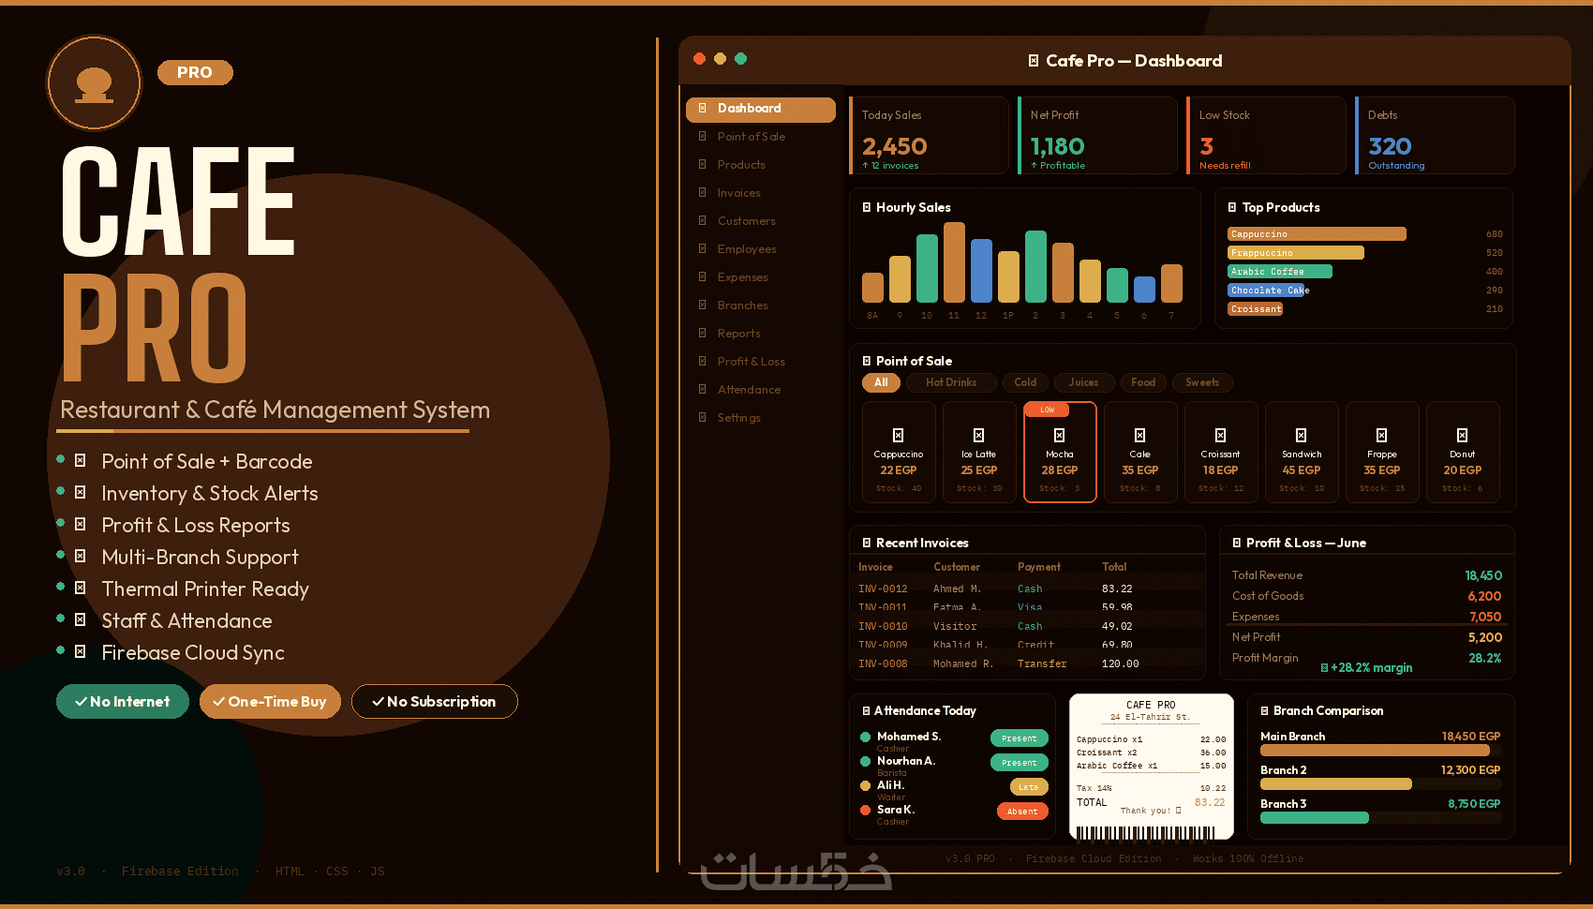Click the Low Stock card showing 3
This screenshot has width=1593, height=909.
(1267, 136)
